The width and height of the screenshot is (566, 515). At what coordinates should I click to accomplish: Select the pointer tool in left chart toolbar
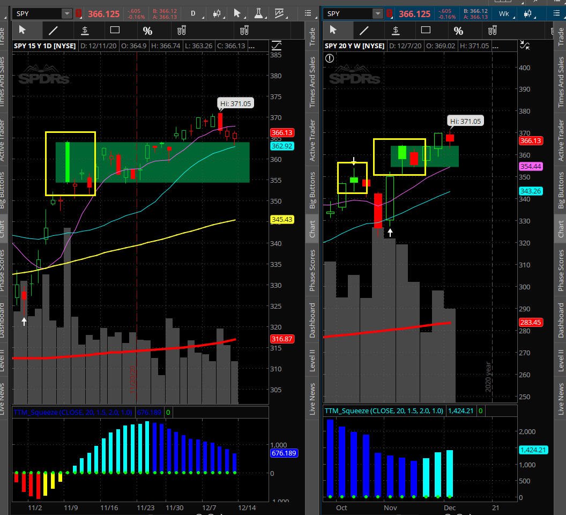[23, 30]
